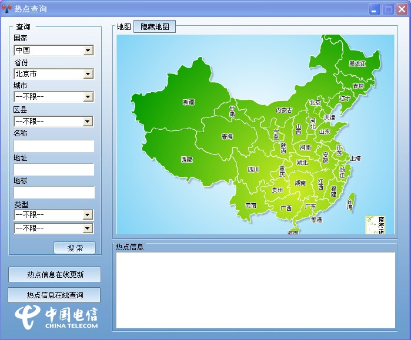
Task: Click 热点信息在线查询 query button
Action: coord(55,295)
